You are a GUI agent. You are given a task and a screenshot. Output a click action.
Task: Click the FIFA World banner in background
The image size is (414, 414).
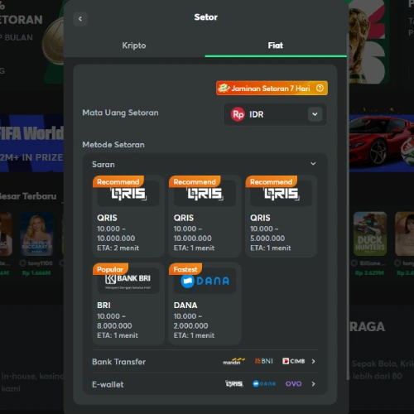click(x=31, y=143)
